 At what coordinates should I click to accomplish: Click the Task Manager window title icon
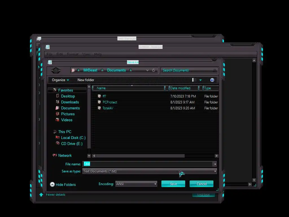39,38
